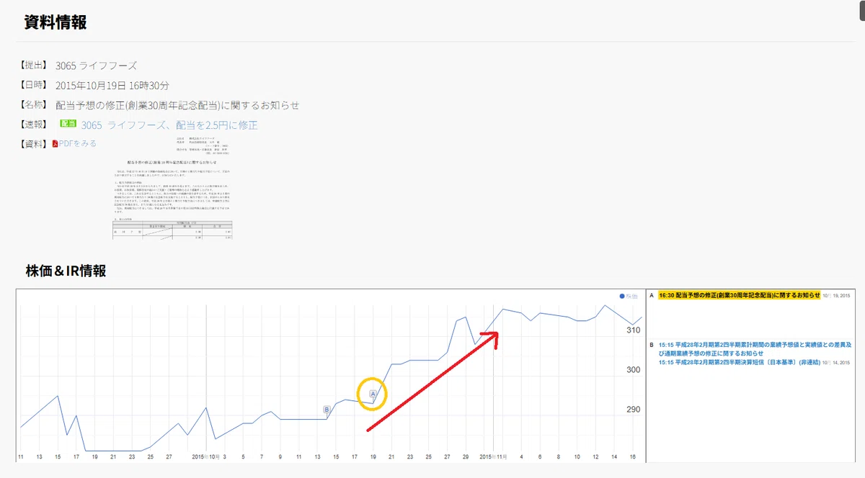Open the PDF document preview thumbnail

click(173, 189)
